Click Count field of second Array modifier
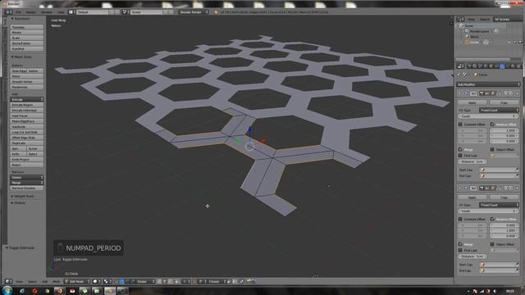Screen dimensions: 525x295 point(488,211)
